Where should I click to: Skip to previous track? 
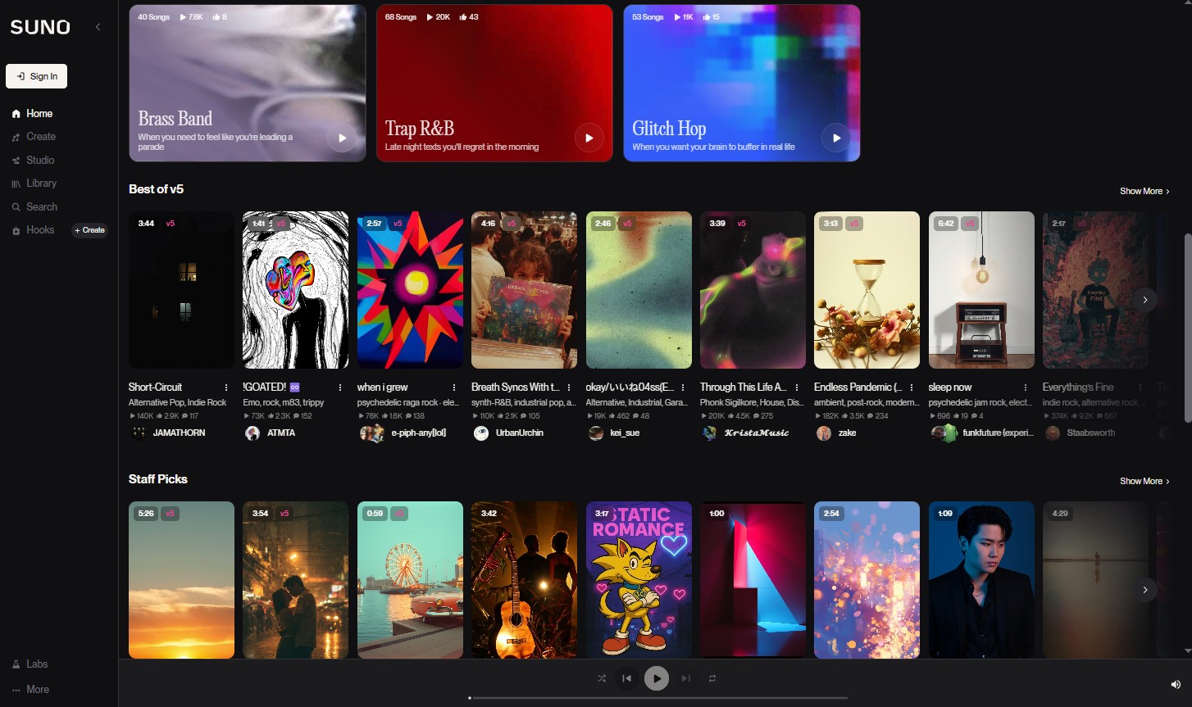tap(627, 678)
